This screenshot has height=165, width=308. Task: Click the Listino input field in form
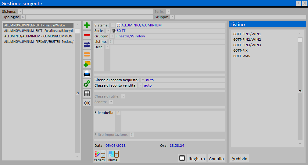tap(169, 42)
